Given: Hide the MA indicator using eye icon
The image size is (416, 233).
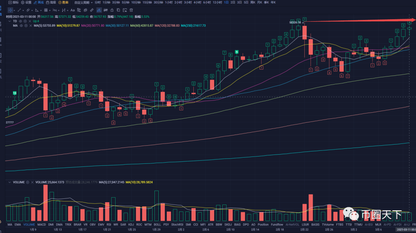Looking at the screenshot, I should 21,25.
